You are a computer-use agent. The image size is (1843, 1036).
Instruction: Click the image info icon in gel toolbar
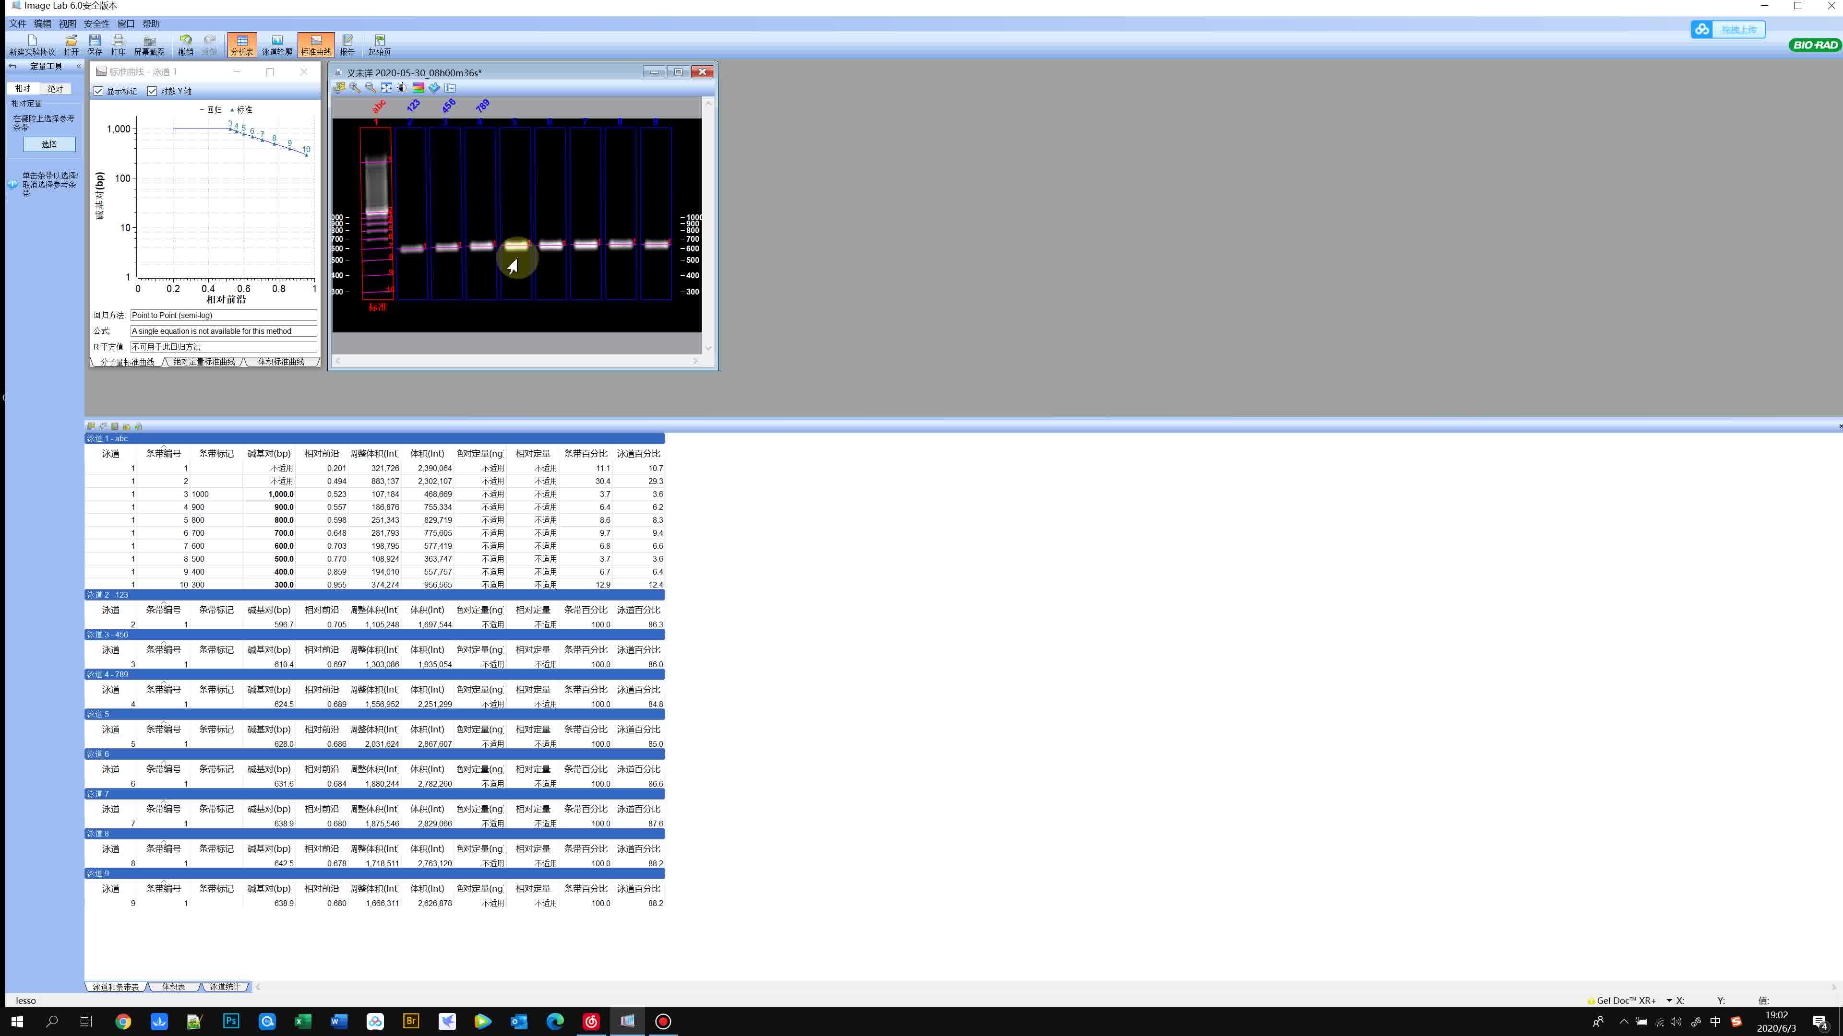(450, 87)
